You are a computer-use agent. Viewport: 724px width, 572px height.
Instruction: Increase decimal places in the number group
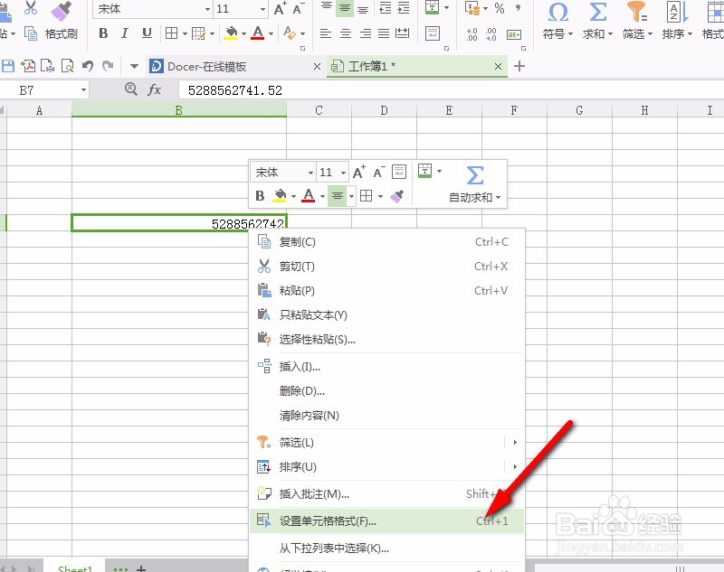click(472, 33)
